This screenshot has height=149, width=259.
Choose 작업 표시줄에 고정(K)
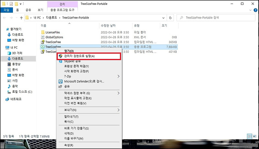coord(89,98)
